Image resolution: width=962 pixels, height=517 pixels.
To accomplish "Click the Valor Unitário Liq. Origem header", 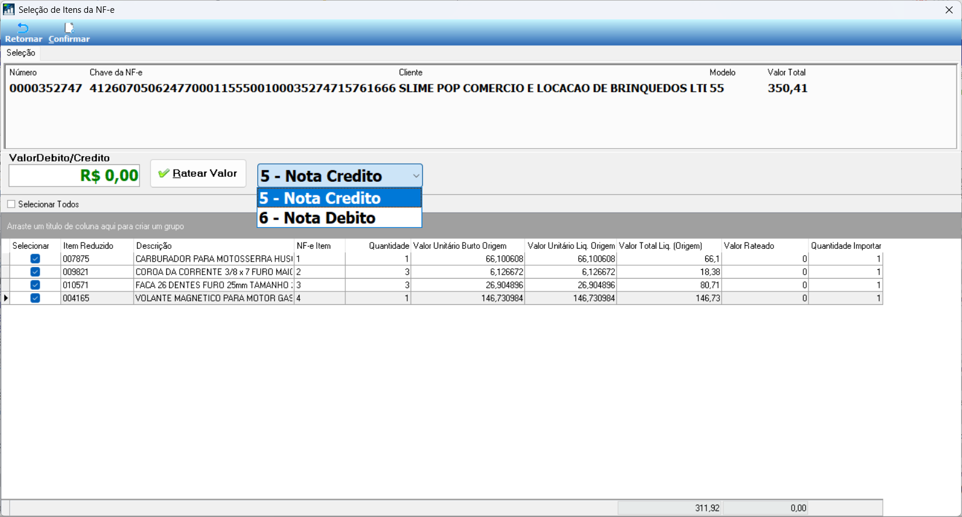I will pyautogui.click(x=571, y=246).
